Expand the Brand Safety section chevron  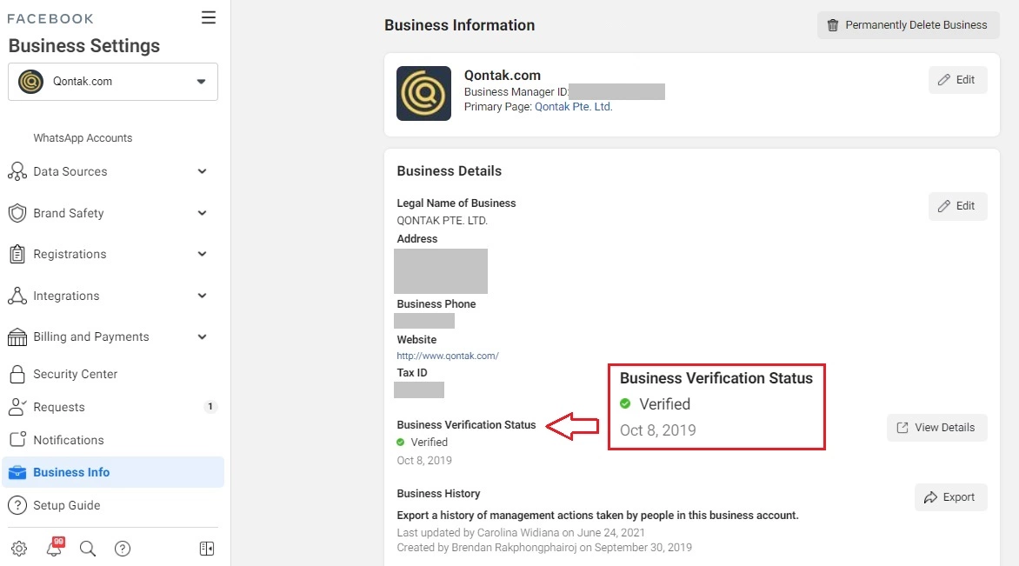click(x=202, y=213)
